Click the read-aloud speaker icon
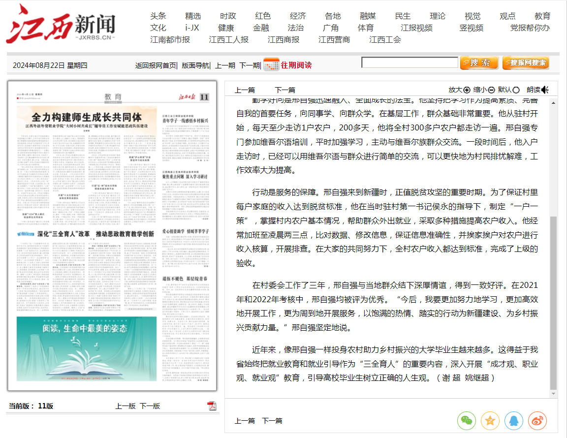 coord(544,90)
